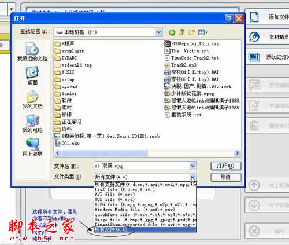Select 春桃01 (dl-boy).DAT file

click(x=192, y=72)
